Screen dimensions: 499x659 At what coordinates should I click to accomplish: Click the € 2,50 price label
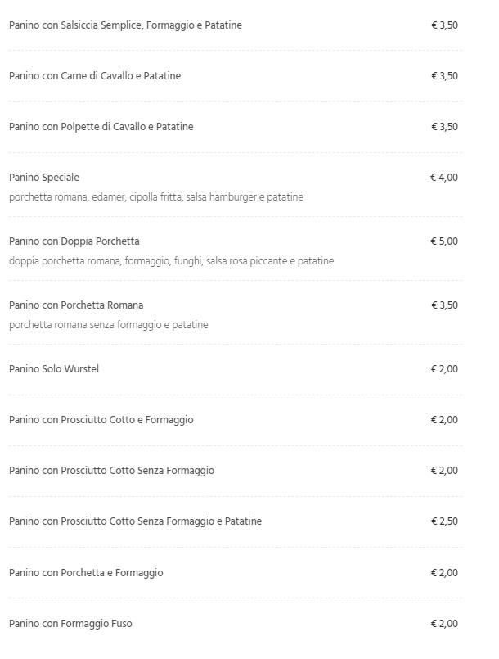pos(444,521)
